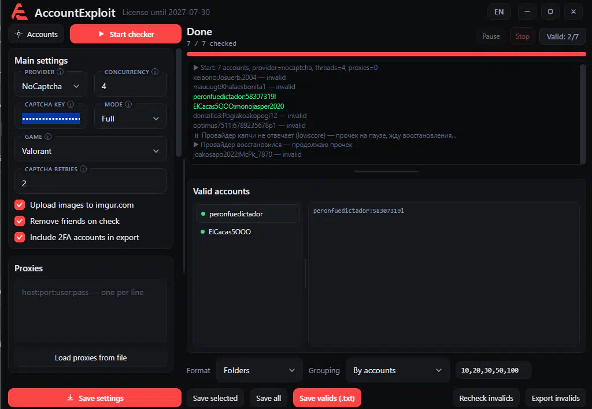The image size is (592, 409).
Task: Open the Game dropdown showing Valorant
Action: coord(91,151)
